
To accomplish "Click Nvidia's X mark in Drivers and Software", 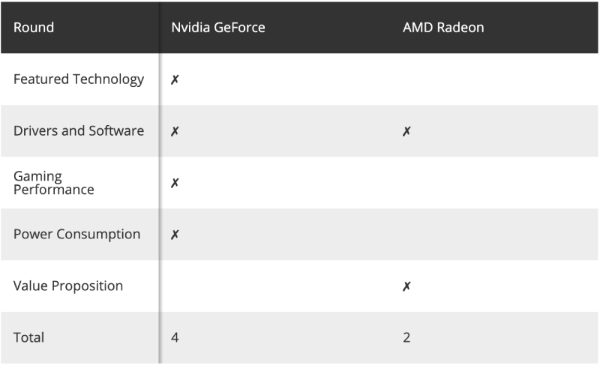I will pyautogui.click(x=175, y=131).
